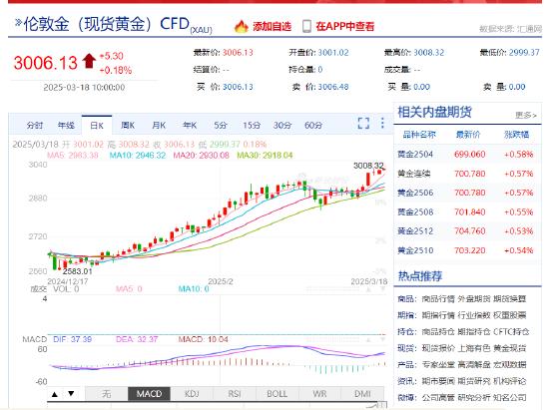Select the 月K chart tab
The image size is (549, 410).
pos(159,126)
